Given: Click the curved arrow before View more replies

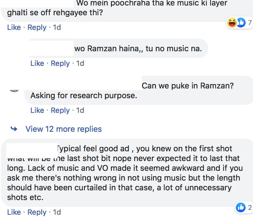Looking at the screenshot, I should pyautogui.click(x=14, y=129).
